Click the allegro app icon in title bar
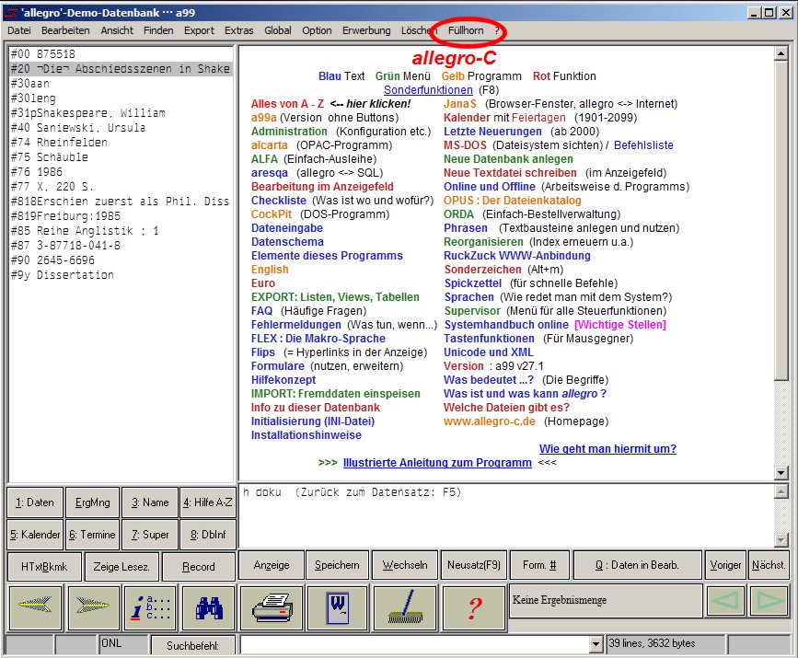Viewport: 798px width, 658px height. point(12,12)
